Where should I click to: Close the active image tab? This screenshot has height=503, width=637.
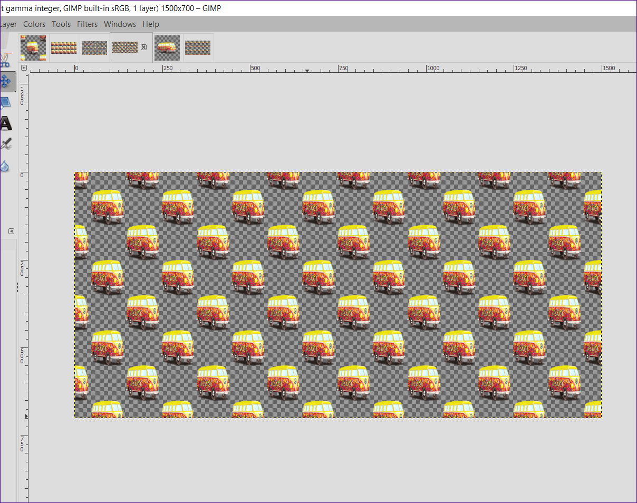(143, 47)
